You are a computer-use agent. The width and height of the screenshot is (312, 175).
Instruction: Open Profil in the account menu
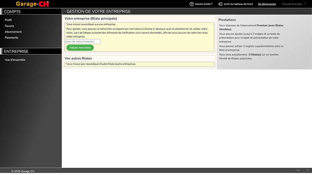tap(8, 20)
